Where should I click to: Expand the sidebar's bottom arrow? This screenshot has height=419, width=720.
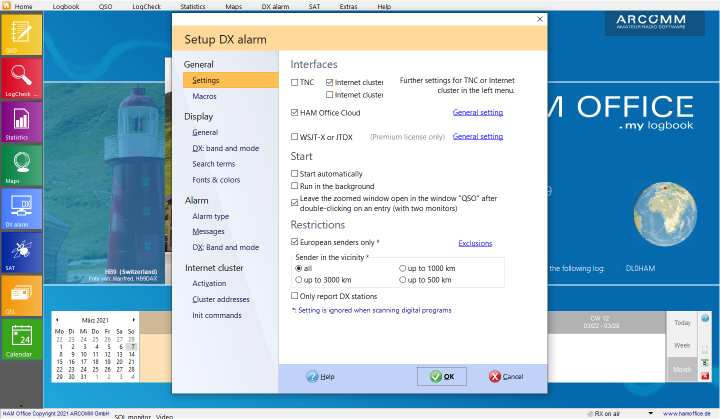click(x=21, y=405)
